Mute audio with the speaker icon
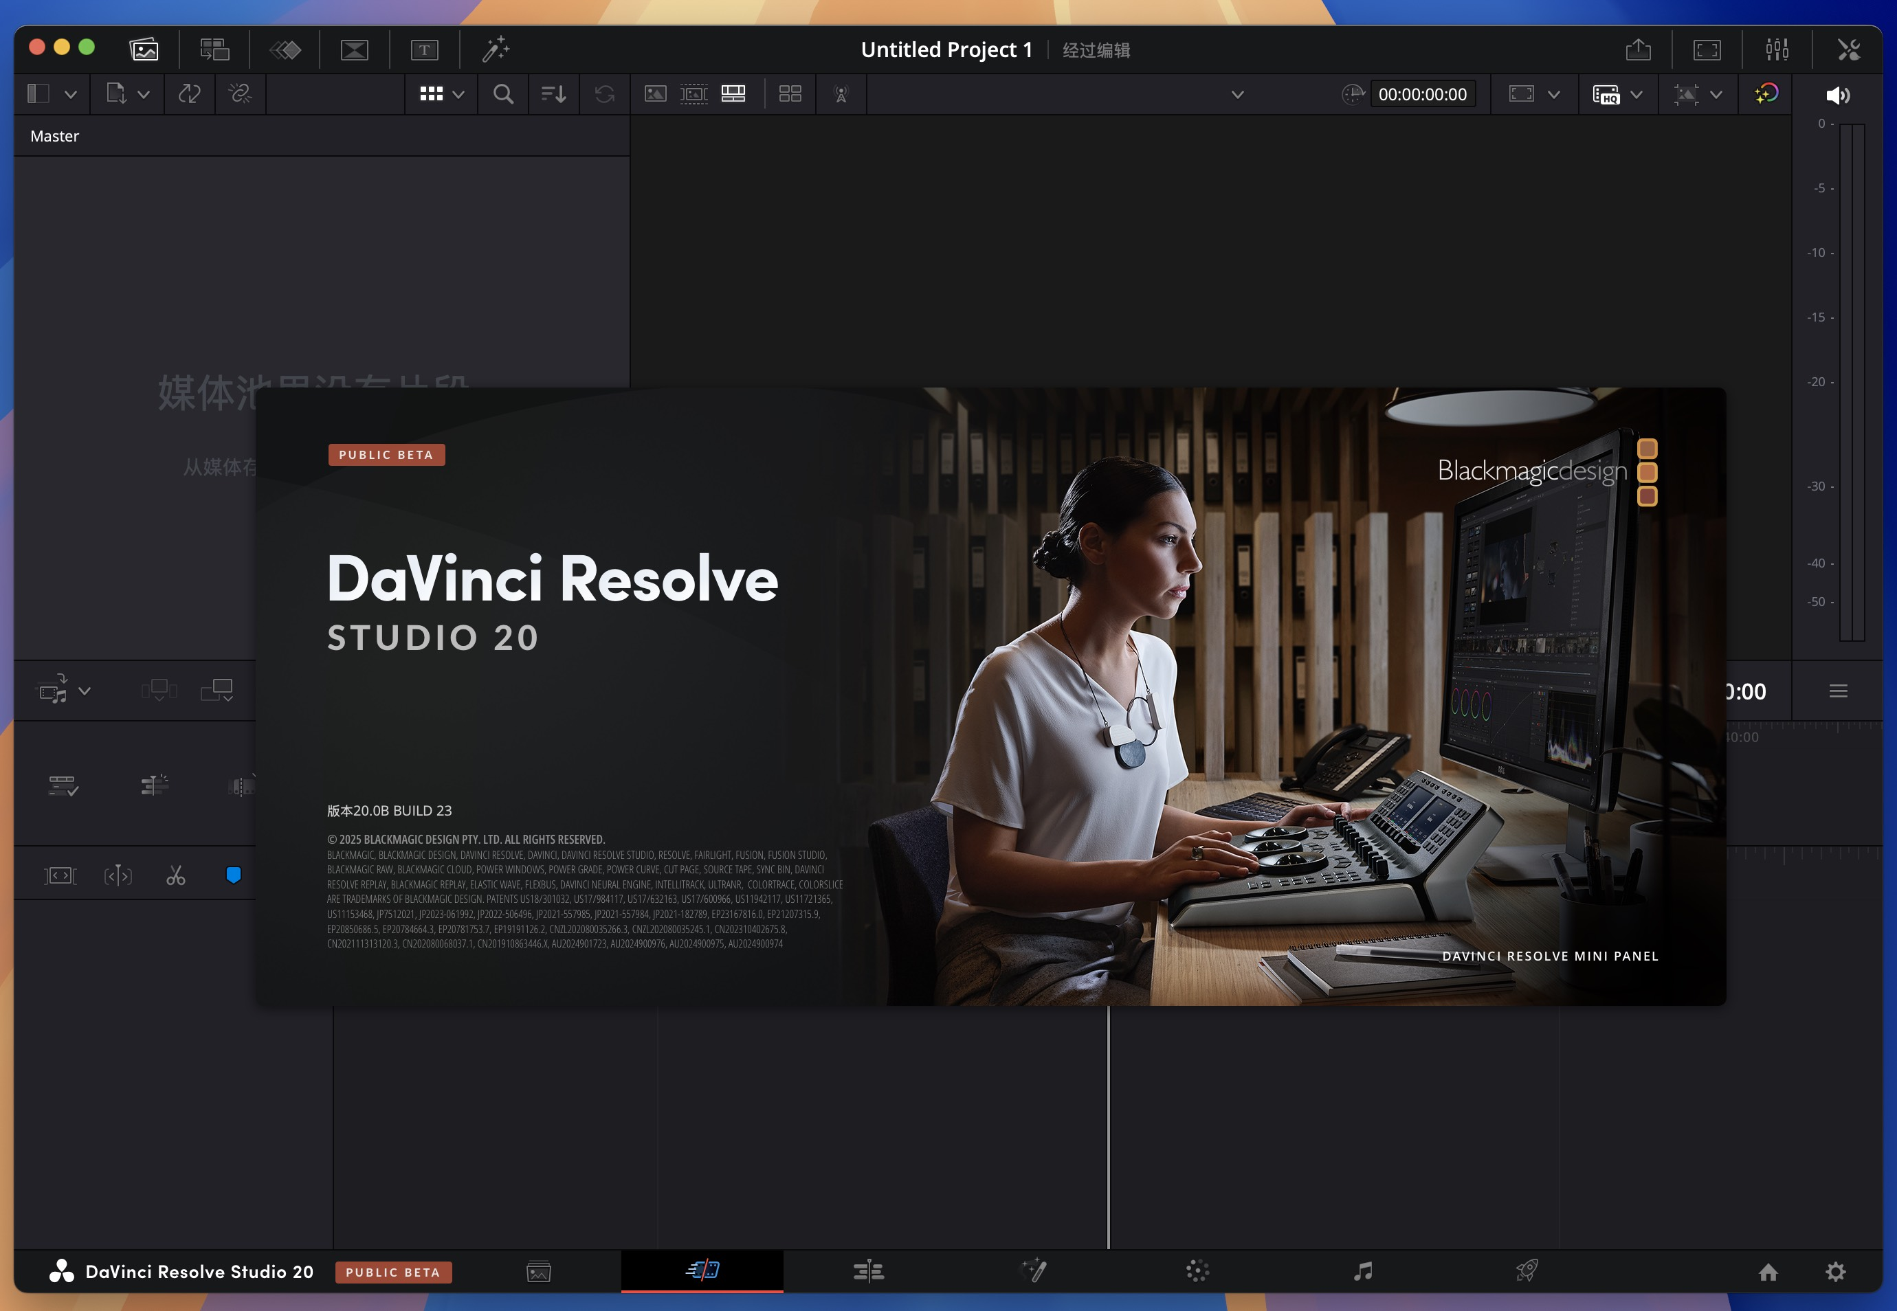This screenshot has height=1311, width=1897. pyautogui.click(x=1838, y=94)
